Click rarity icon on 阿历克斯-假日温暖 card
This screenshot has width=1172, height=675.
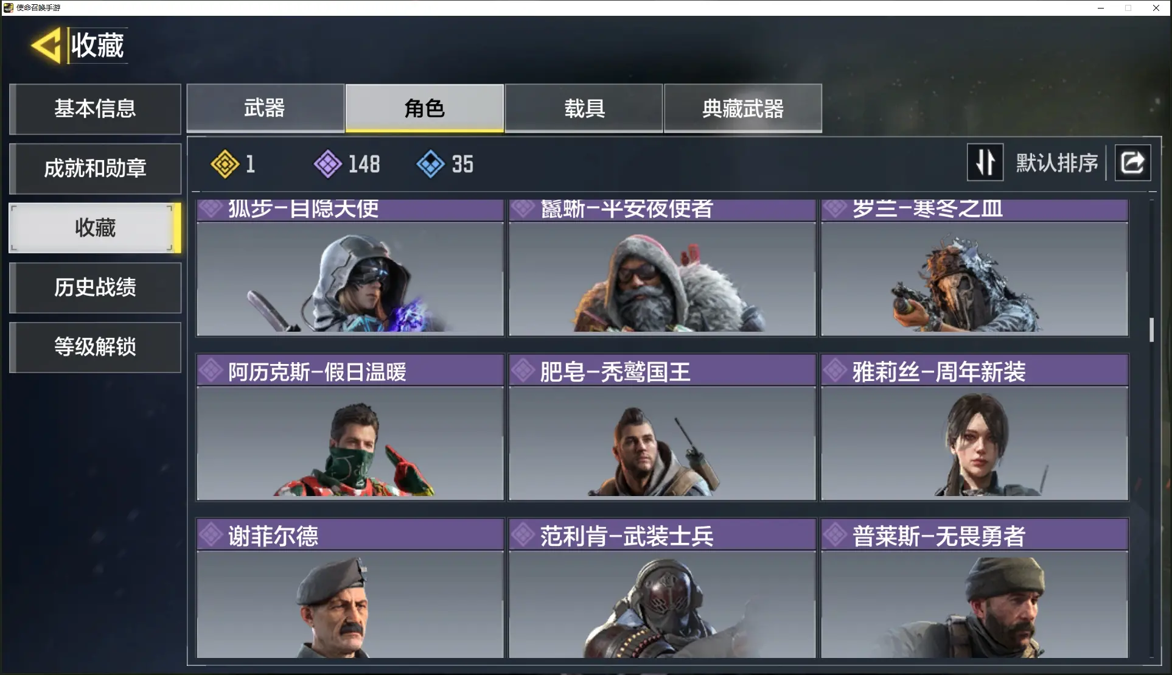(211, 371)
